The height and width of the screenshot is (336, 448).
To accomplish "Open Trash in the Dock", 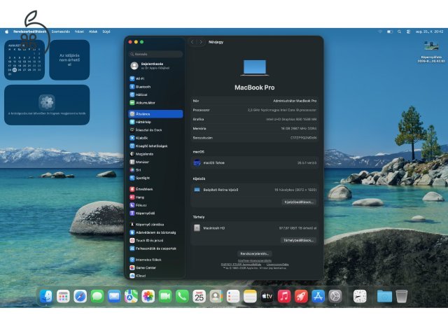I will 401,296.
